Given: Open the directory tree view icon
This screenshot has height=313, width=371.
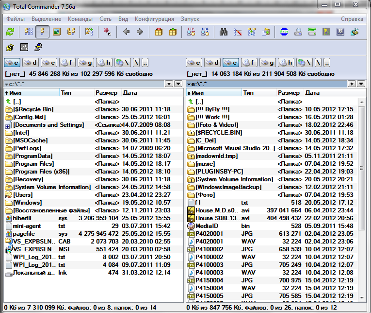Looking at the screenshot, I should pyautogui.click(x=71, y=32).
